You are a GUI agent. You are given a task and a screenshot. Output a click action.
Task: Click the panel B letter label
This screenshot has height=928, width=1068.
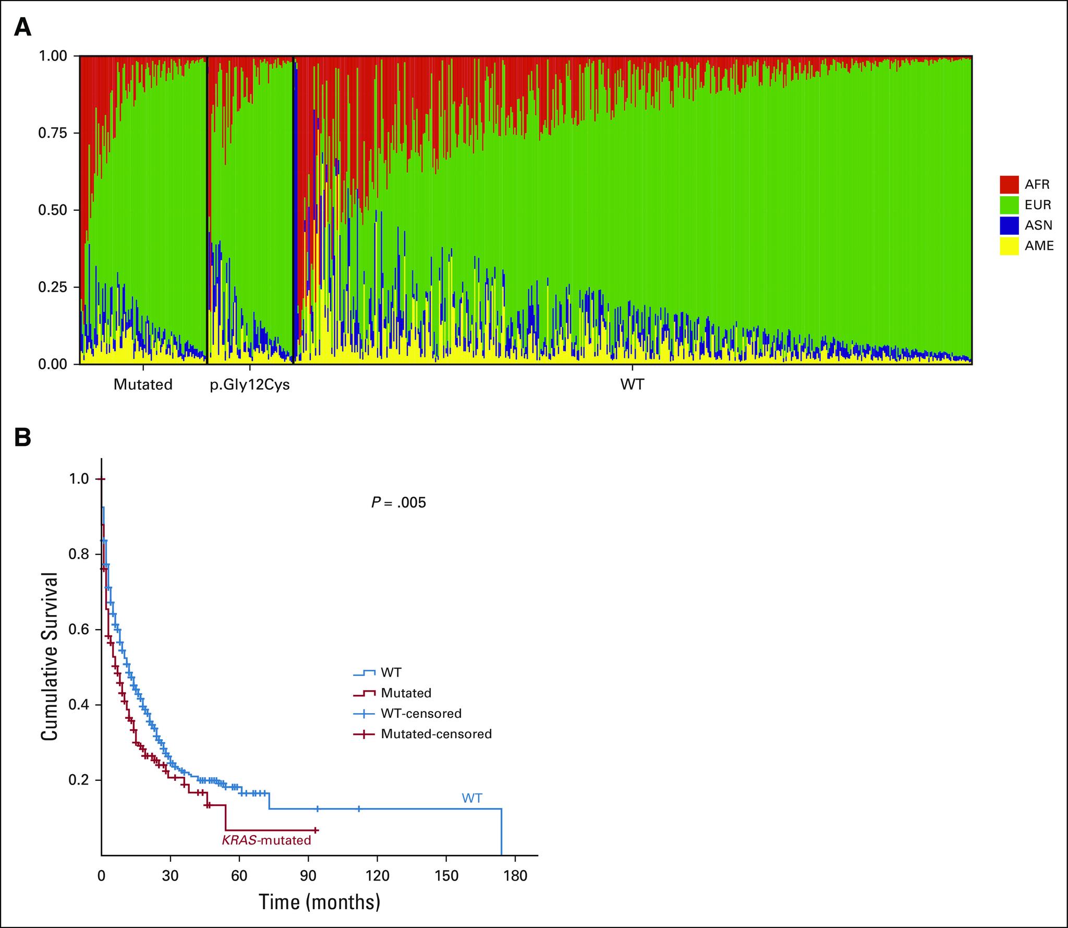pos(22,438)
